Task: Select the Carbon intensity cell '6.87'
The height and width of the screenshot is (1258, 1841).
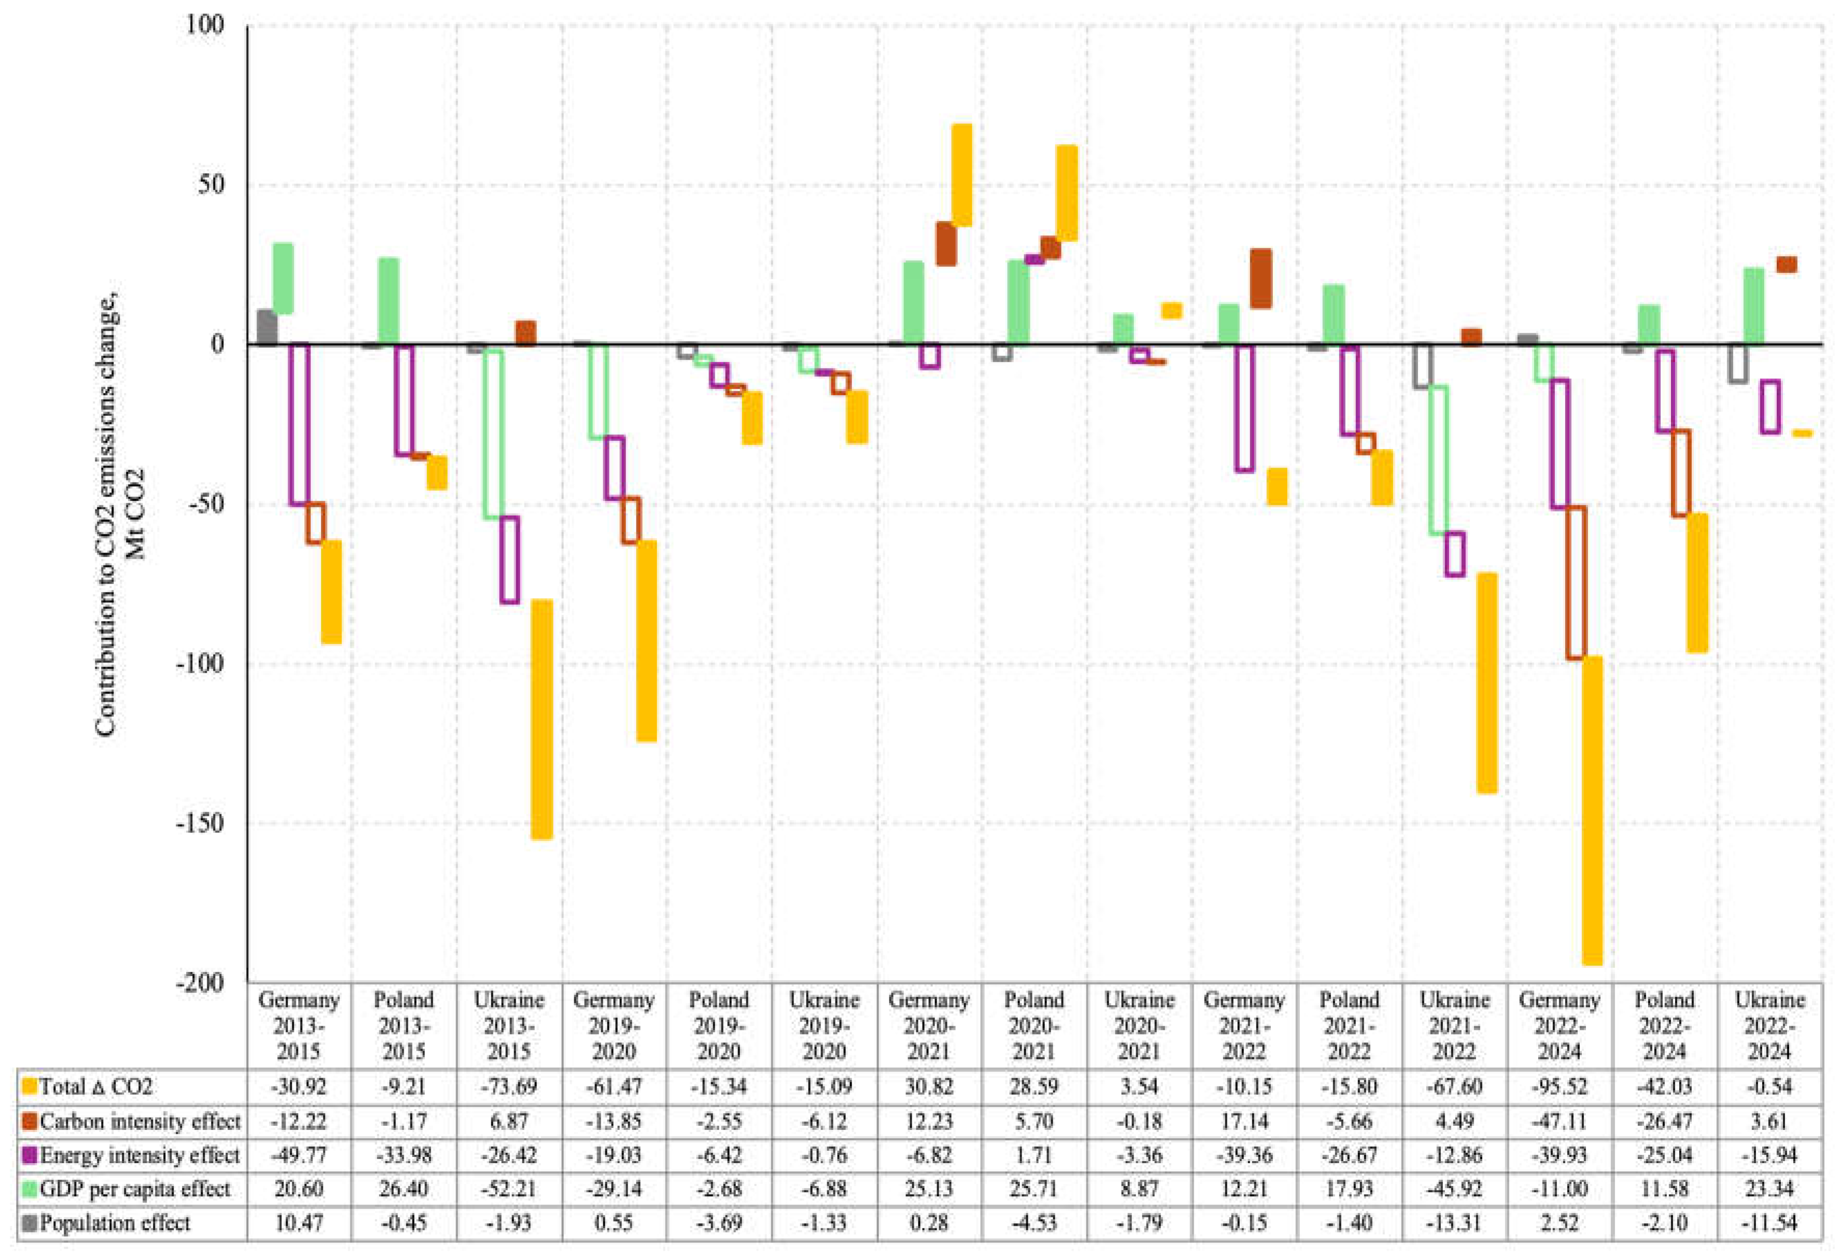Action: (x=508, y=1121)
